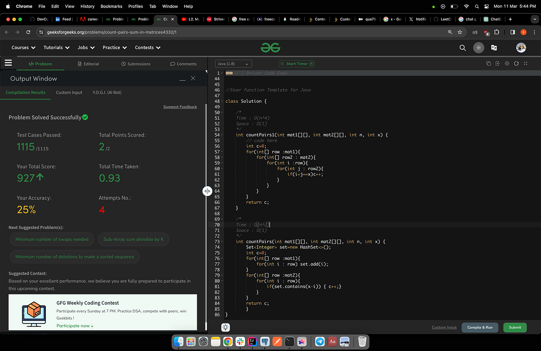Screen dimensions: 541x351
Task: Copy the code using the copy icon
Action: [488, 63]
